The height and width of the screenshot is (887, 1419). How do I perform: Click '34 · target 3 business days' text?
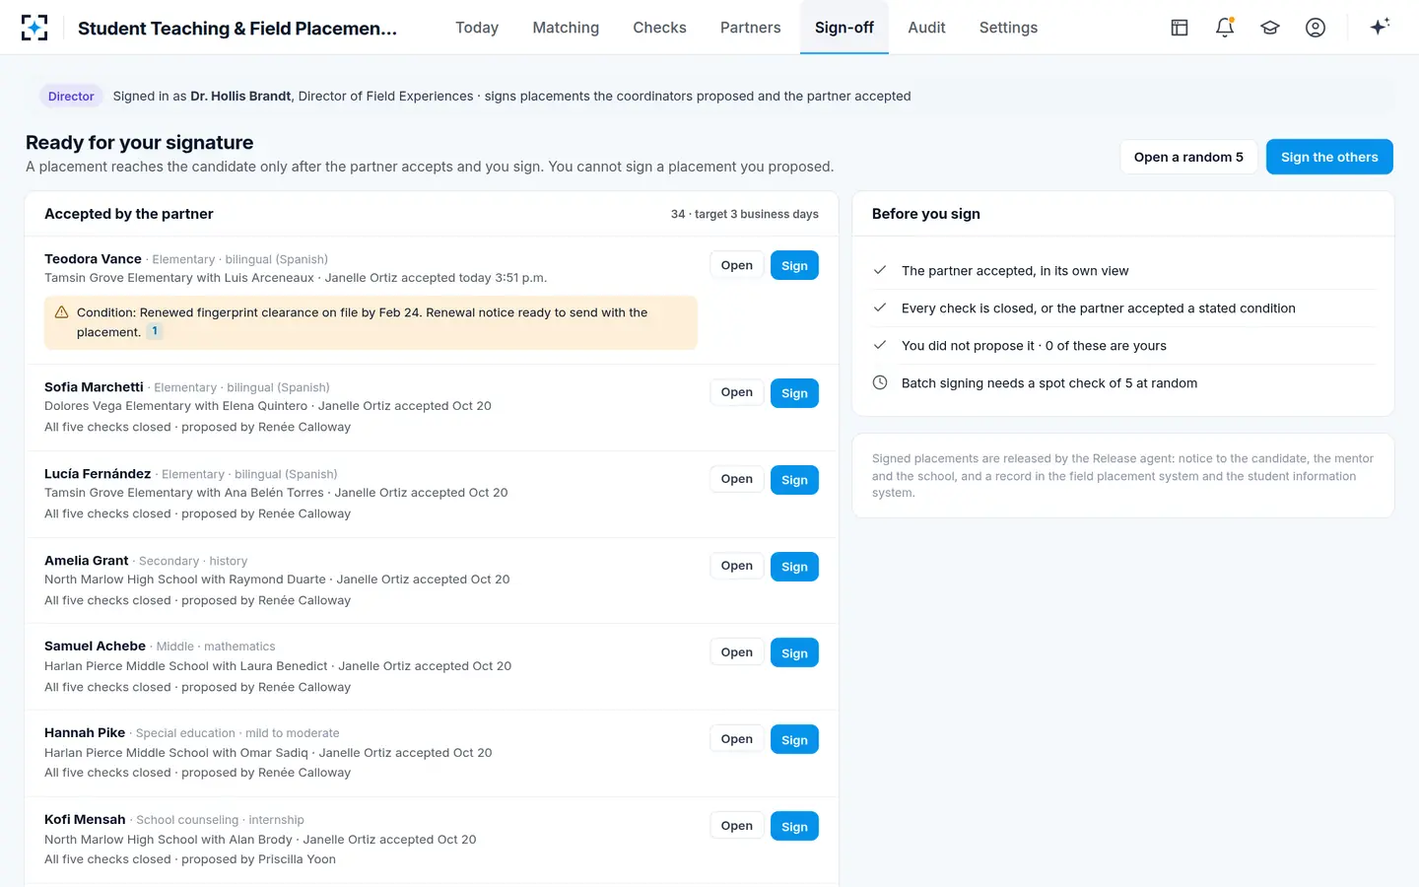coord(745,214)
